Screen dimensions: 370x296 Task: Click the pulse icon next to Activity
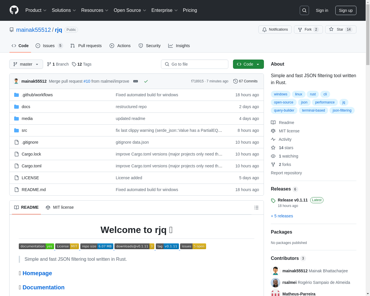273,139
